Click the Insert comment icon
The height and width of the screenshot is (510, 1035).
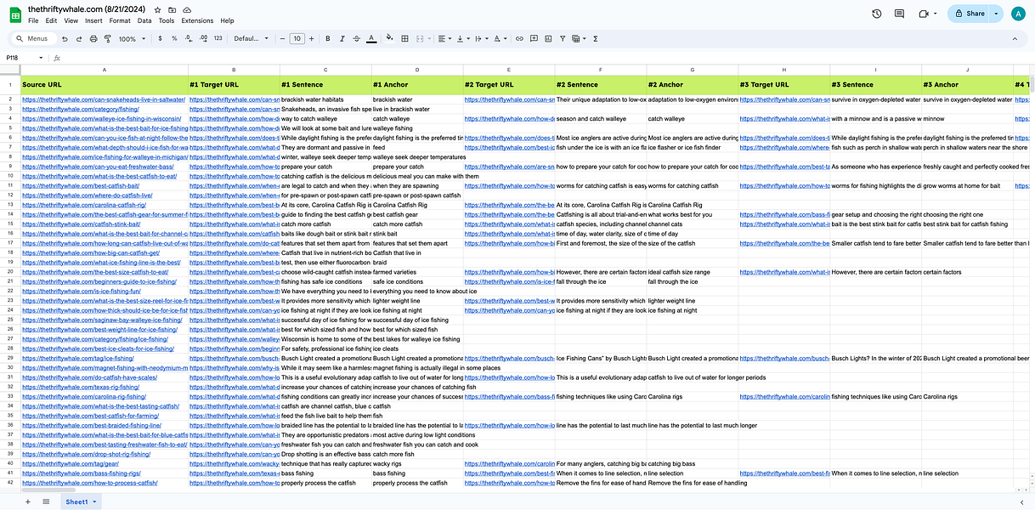pyautogui.click(x=534, y=38)
